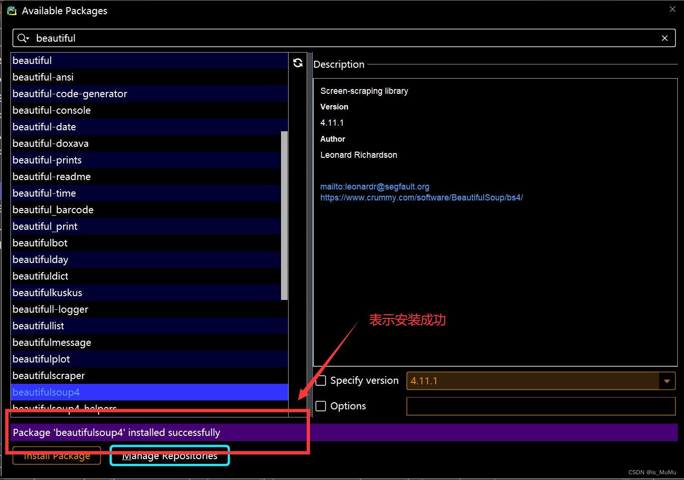684x480 pixels.
Task: Select beautifulbot package
Action: 146,243
